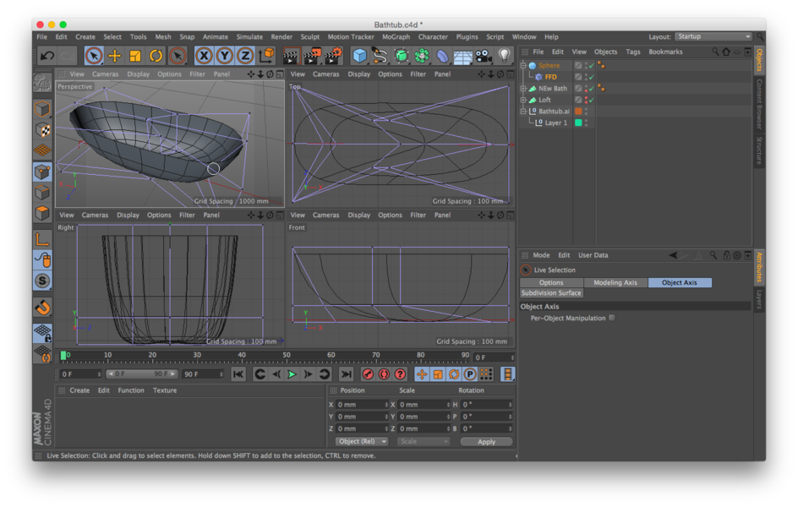Toggle the Z axis lock button
Viewport: 798px width, 507px height.
coord(245,56)
